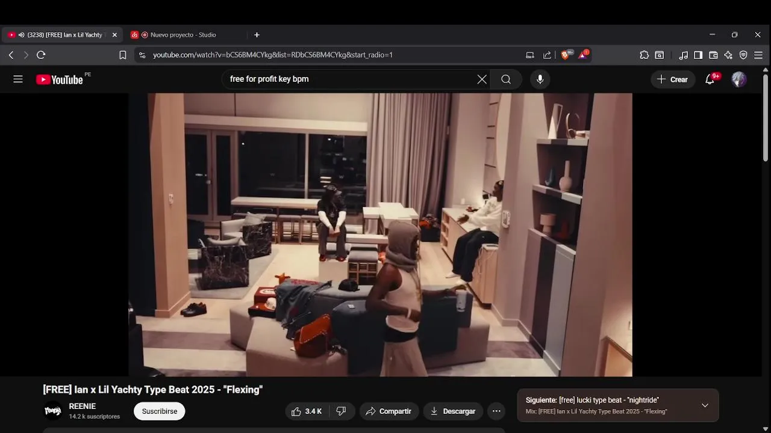Screen dimensions: 771x433
Task: Open the Leo AI sparkle icon
Action: pyautogui.click(x=728, y=55)
